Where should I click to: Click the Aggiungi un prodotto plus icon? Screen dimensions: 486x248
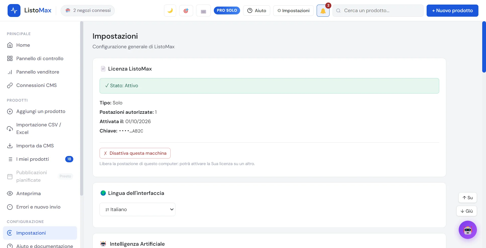10,111
